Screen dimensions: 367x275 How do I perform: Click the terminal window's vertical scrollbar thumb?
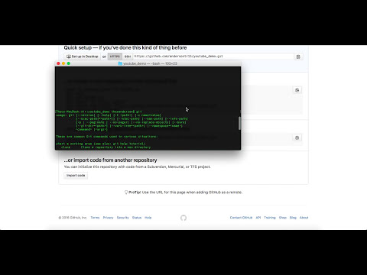pyautogui.click(x=239, y=123)
